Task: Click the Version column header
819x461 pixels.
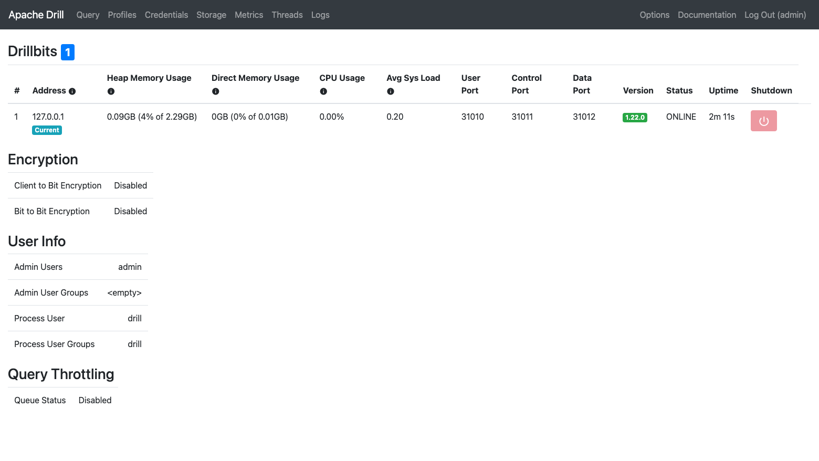Action: (638, 90)
